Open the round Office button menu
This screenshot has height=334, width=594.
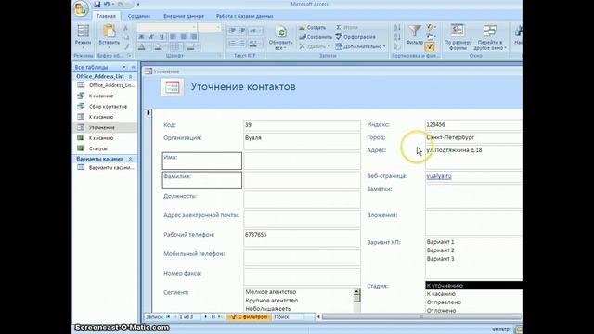point(81,8)
